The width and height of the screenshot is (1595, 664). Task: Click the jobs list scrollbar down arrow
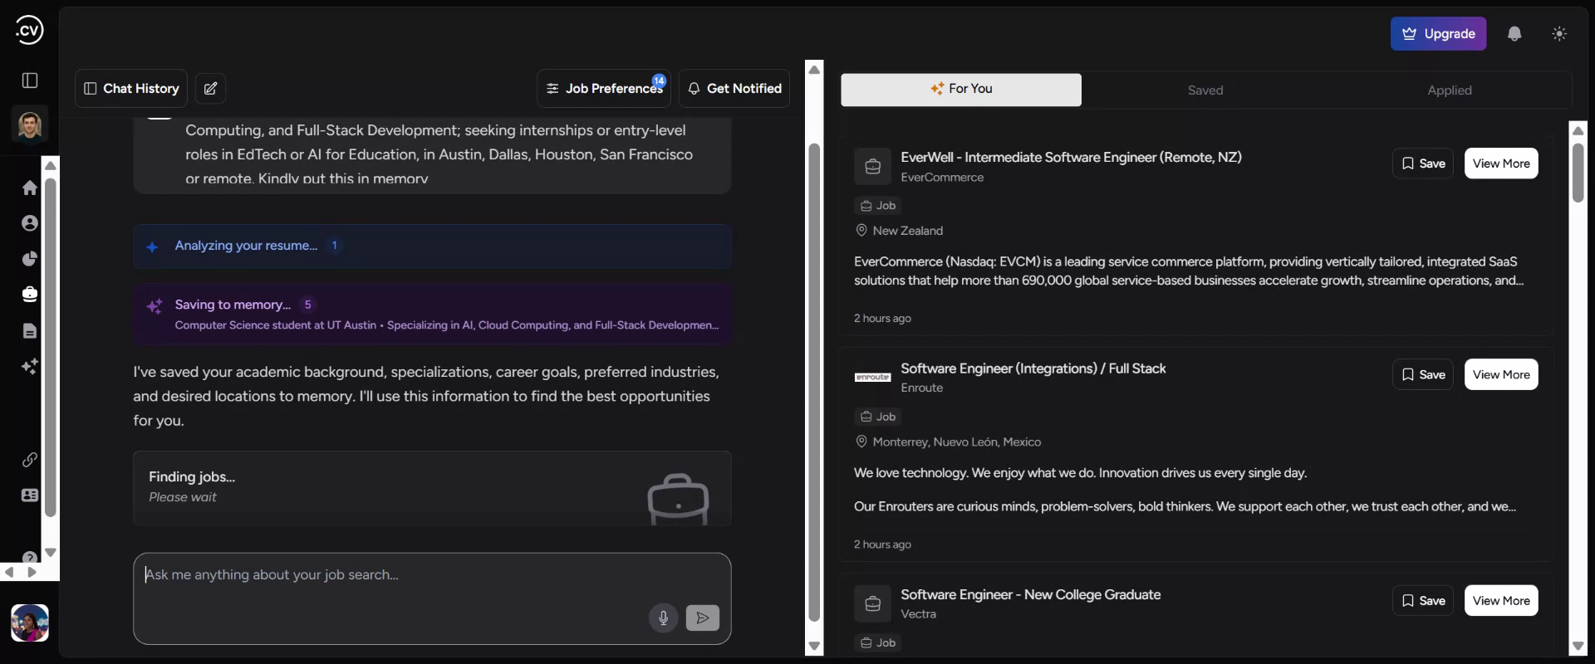pyautogui.click(x=1578, y=646)
